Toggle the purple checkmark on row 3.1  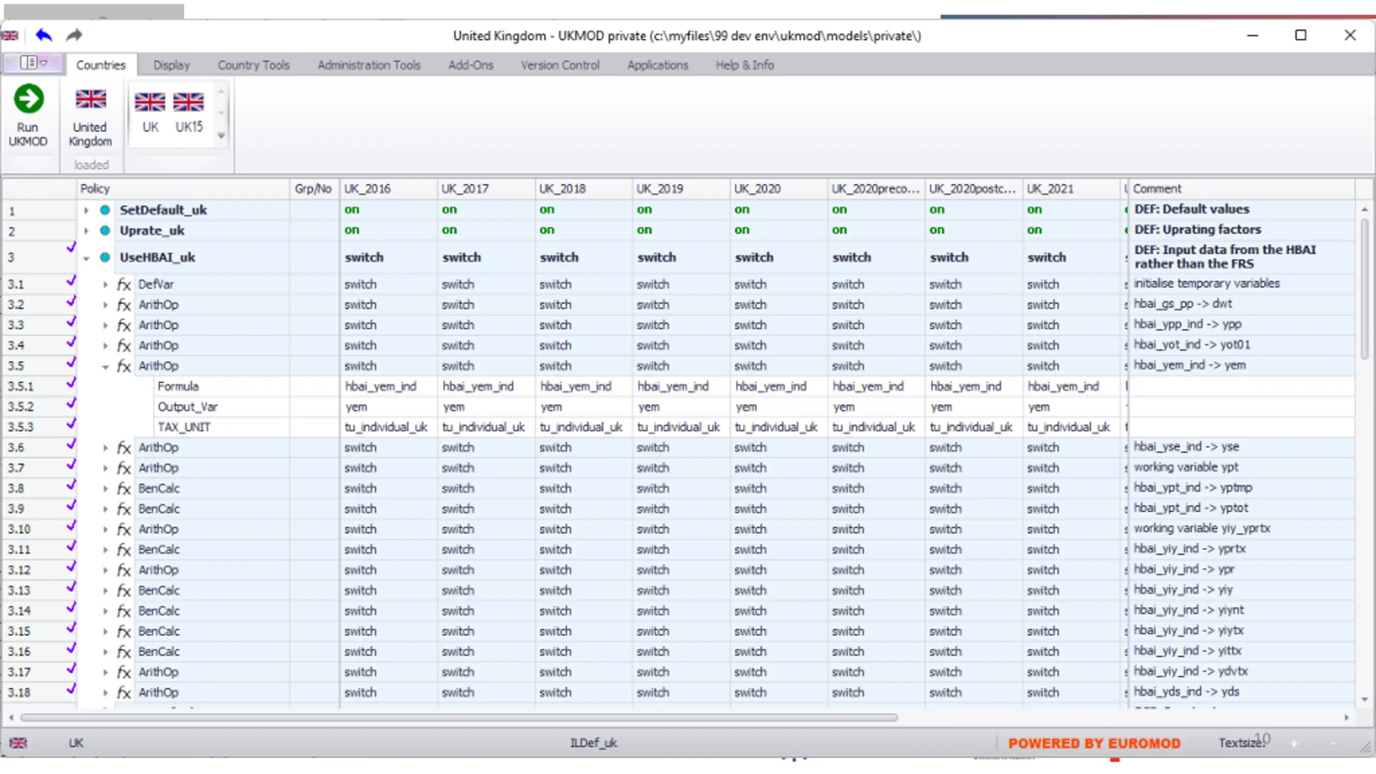[x=71, y=281]
